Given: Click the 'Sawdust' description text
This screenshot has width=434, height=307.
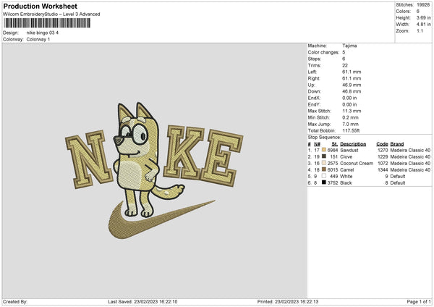Looking at the screenshot, I should tap(349, 150).
